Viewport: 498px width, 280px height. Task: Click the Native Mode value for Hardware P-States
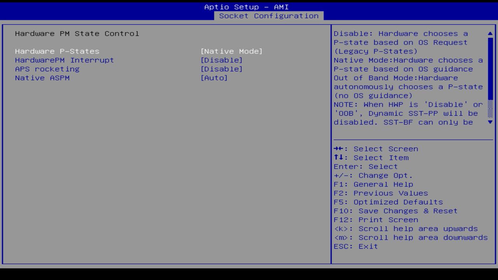click(x=231, y=51)
